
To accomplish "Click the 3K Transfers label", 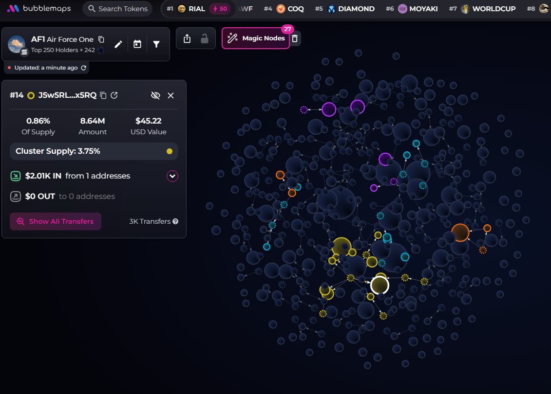I will point(150,221).
